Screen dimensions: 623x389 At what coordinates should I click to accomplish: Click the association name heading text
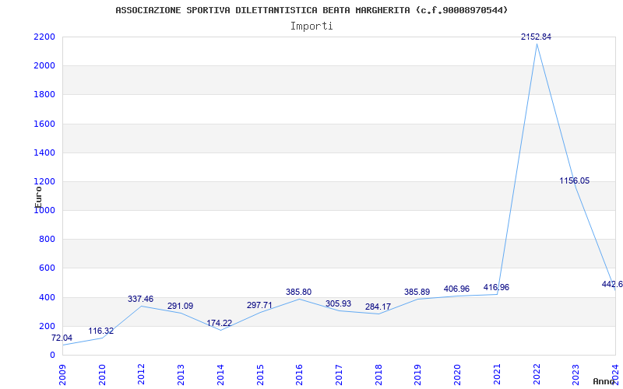(311, 10)
